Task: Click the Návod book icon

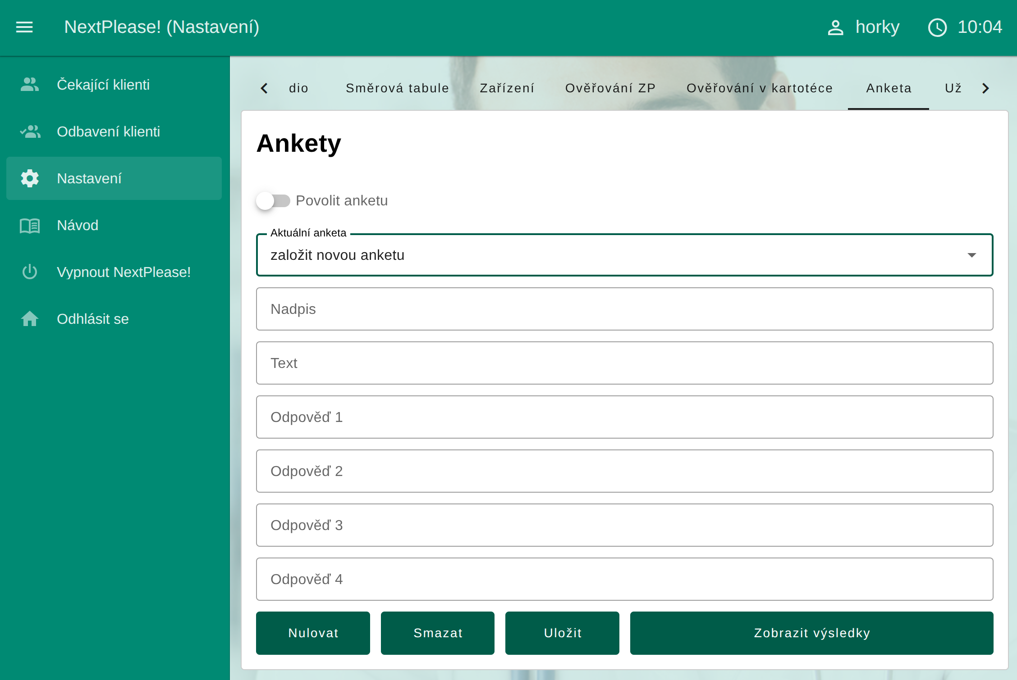Action: (x=30, y=225)
